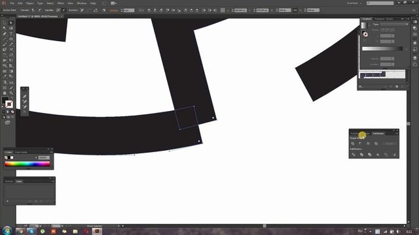Image resolution: width=419 pixels, height=235 pixels.
Task: Open the Help menu
Action: pyautogui.click(x=93, y=3)
